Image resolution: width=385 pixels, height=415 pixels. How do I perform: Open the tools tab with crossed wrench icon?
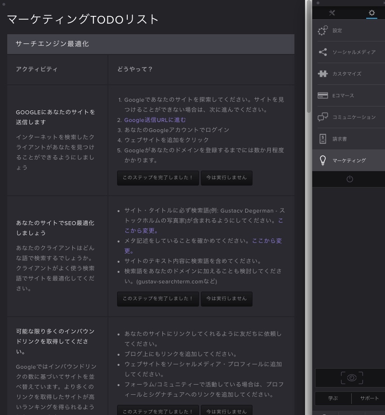[332, 13]
